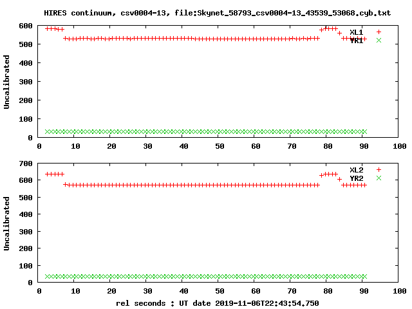Click the HIRES continuum plot title
This screenshot has height=309, width=412.
point(217,13)
